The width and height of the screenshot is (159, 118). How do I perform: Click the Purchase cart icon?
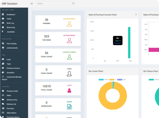coord(3,108)
